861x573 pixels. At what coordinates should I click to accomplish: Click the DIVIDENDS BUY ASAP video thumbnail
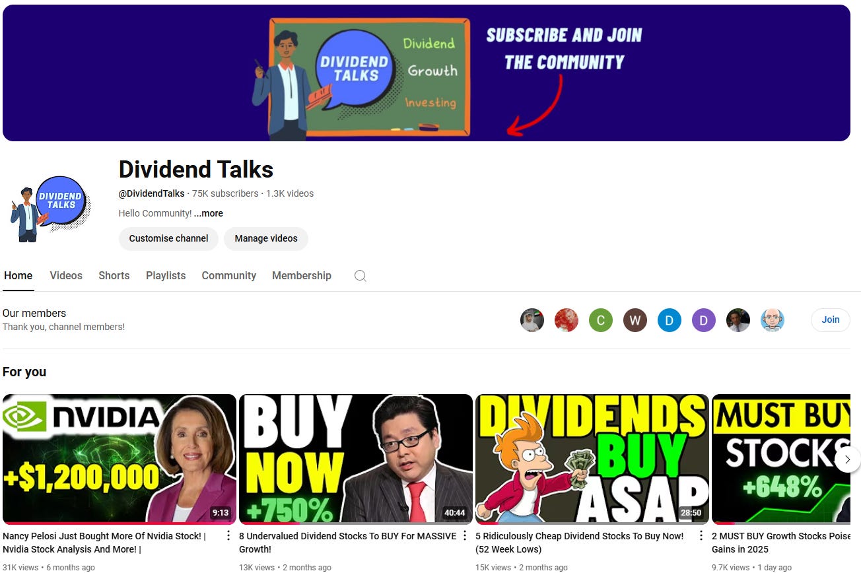tap(592, 459)
